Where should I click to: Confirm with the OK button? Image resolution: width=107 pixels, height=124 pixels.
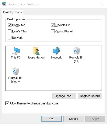(x=51, y=119)
